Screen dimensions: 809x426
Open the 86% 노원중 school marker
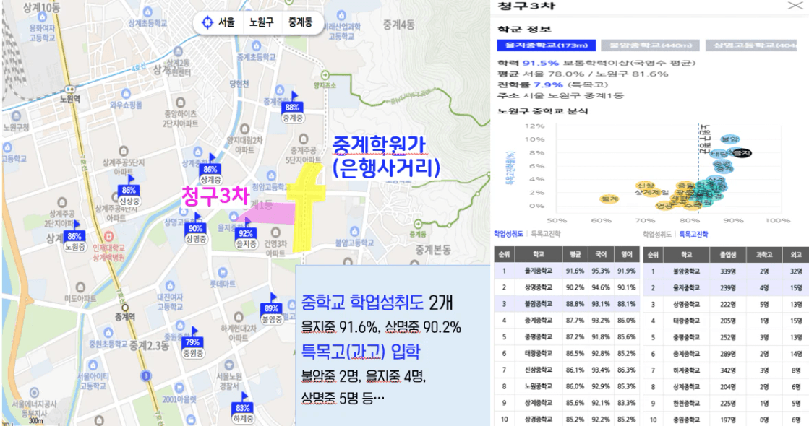[74, 237]
